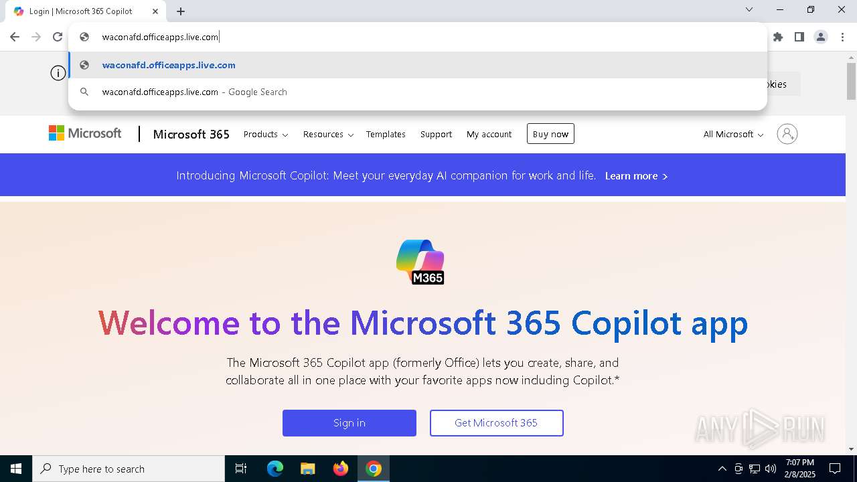Expand the Resources dropdown menu
The image size is (857, 482).
point(328,134)
